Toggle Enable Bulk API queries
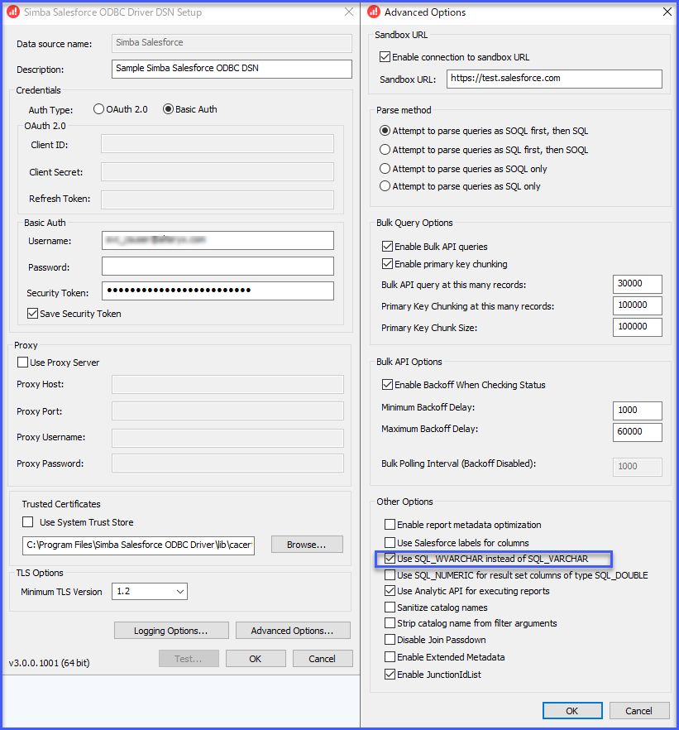This screenshot has width=679, height=730. tap(387, 247)
